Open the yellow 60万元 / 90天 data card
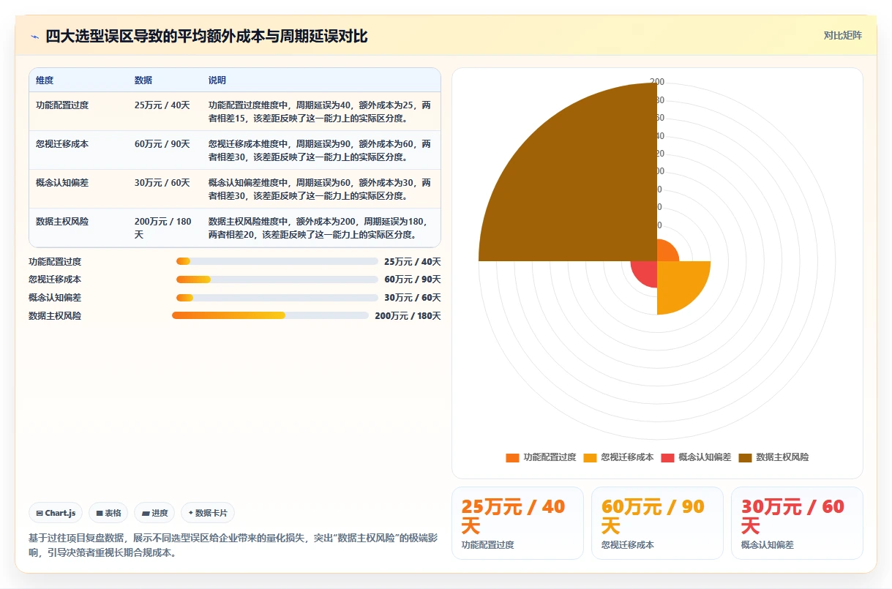 coord(657,523)
